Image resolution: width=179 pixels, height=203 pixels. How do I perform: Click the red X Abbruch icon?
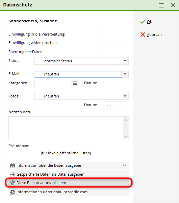pos(143,35)
